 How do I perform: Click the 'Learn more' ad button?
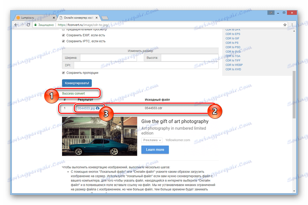click(155, 150)
